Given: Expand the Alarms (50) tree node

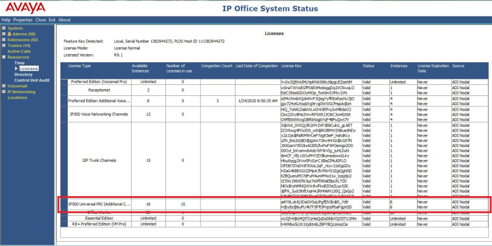Looking at the screenshot, I should click(x=4, y=34).
